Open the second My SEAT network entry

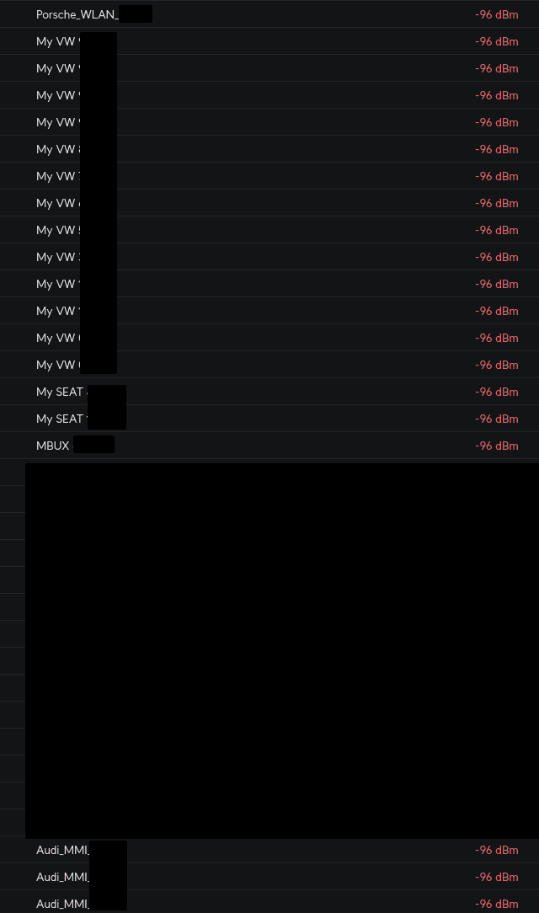[60, 419]
